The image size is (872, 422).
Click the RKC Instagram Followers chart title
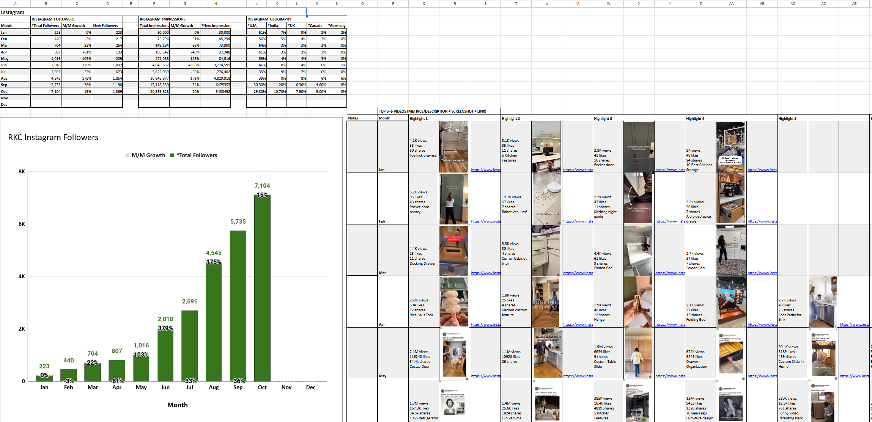[x=53, y=137]
